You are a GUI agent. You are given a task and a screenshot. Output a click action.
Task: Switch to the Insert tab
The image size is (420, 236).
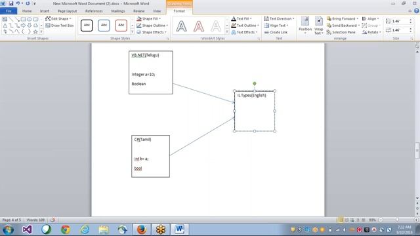(45, 11)
